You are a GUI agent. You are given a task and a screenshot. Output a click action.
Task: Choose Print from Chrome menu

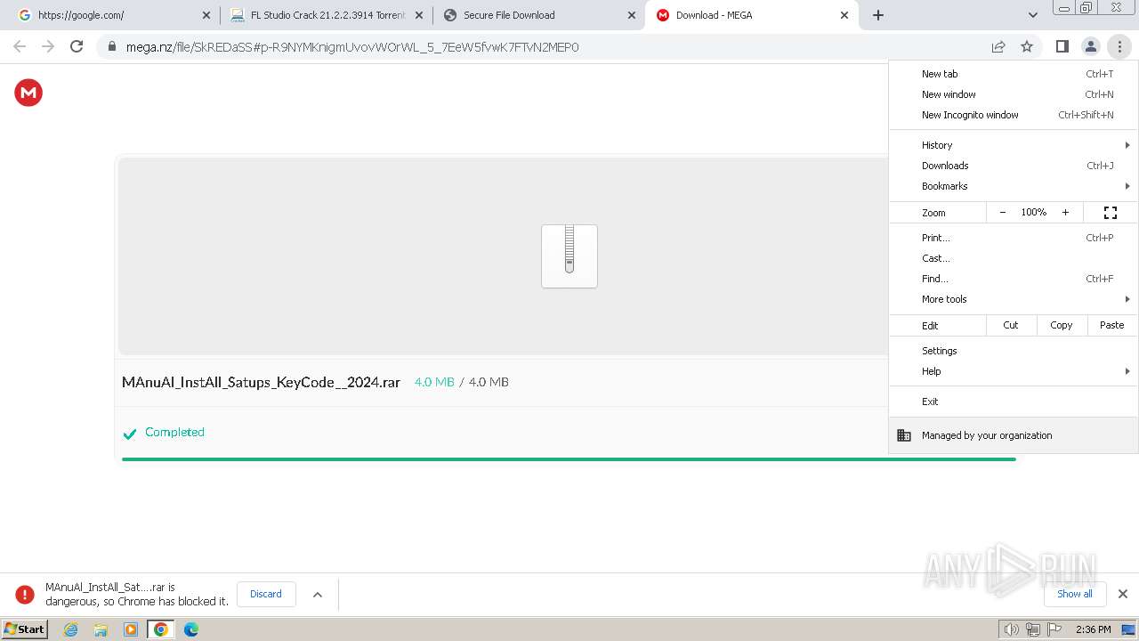[x=1014, y=238]
